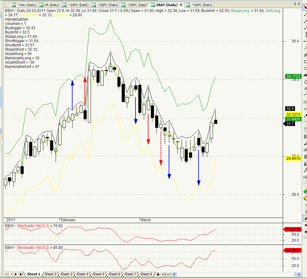Click the yellow 29.8978 price label
307x279 pixels.
(293, 158)
